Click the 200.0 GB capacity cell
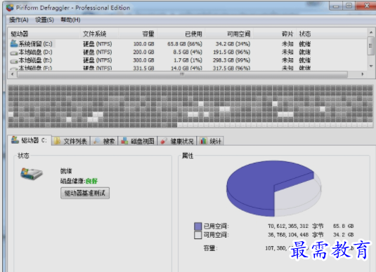 (x=143, y=52)
